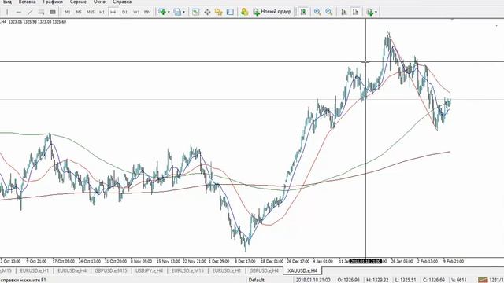Viewport: 504px width, 283px height.
Task: Switch to the GBPUSD.e,M15 chart tab
Action: coord(110,270)
